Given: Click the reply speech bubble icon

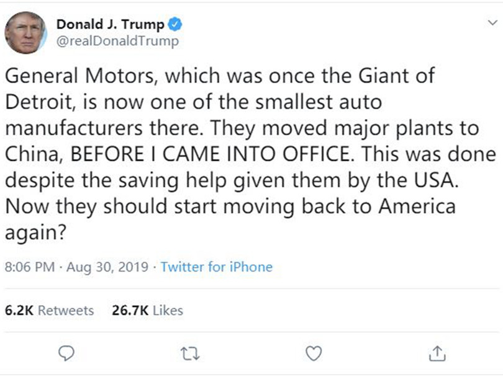Looking at the screenshot, I should [66, 353].
